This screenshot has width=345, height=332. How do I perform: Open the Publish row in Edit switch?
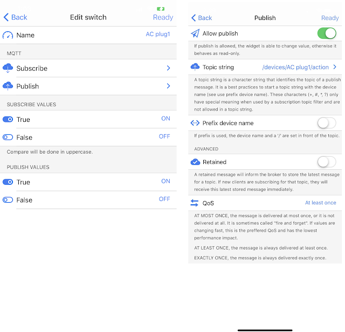[88, 86]
